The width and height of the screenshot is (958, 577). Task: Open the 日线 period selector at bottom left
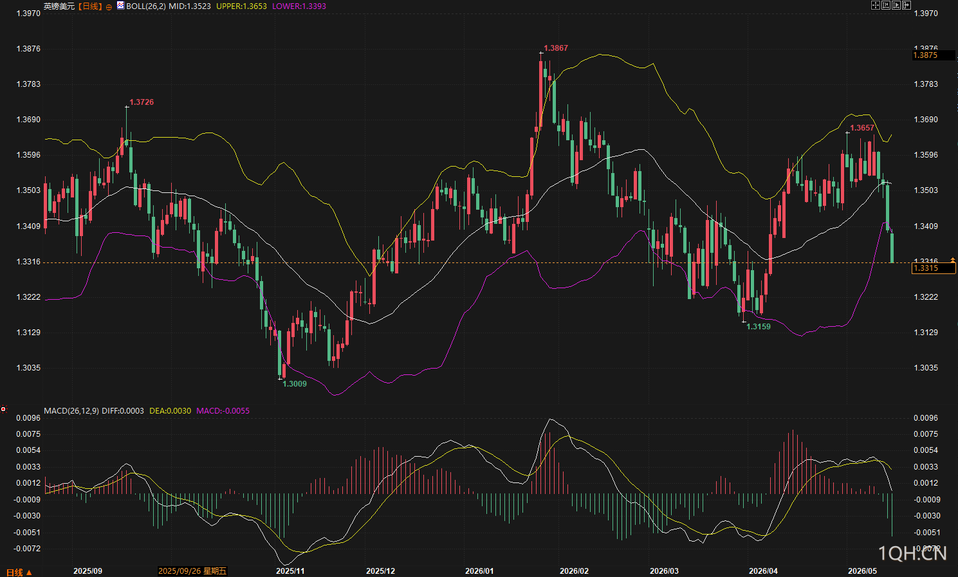[x=19, y=572]
